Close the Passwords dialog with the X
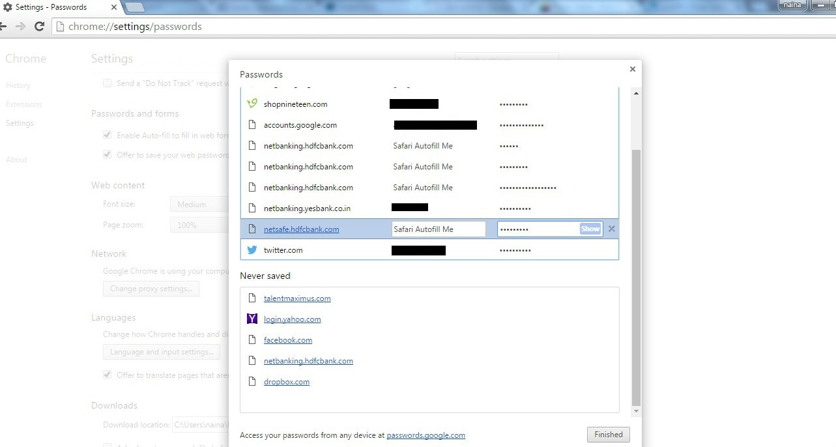This screenshot has width=836, height=447. 632,68
